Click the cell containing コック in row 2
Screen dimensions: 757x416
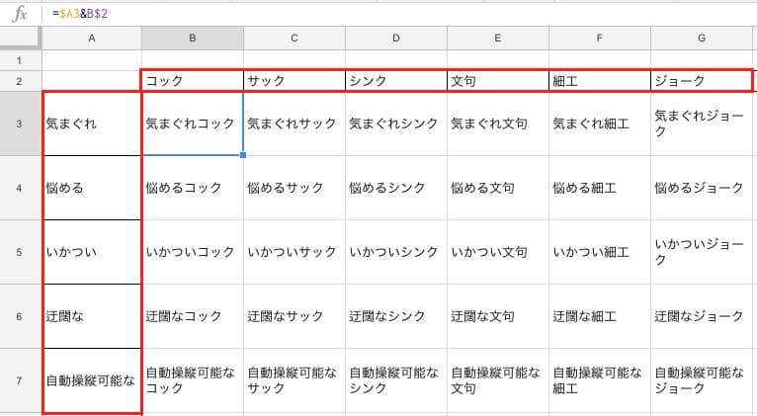pos(193,81)
